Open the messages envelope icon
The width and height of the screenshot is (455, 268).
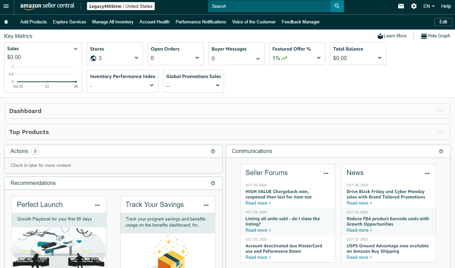401,6
